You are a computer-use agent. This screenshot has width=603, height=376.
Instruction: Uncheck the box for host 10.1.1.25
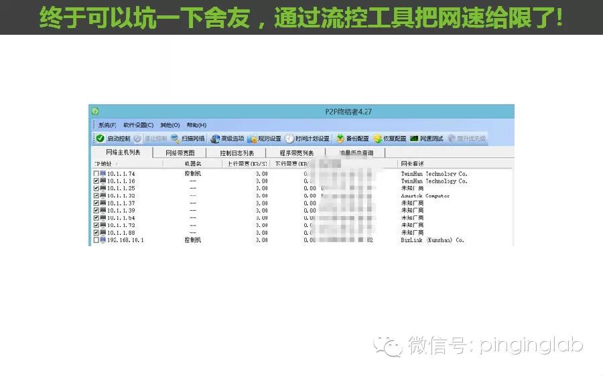point(96,188)
